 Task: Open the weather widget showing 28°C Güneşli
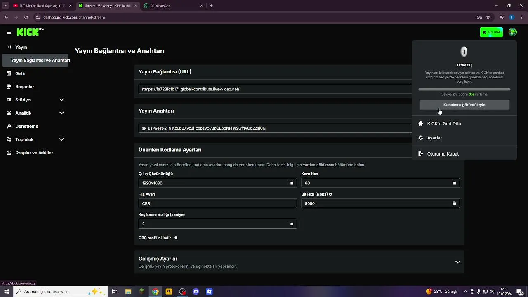click(441, 292)
